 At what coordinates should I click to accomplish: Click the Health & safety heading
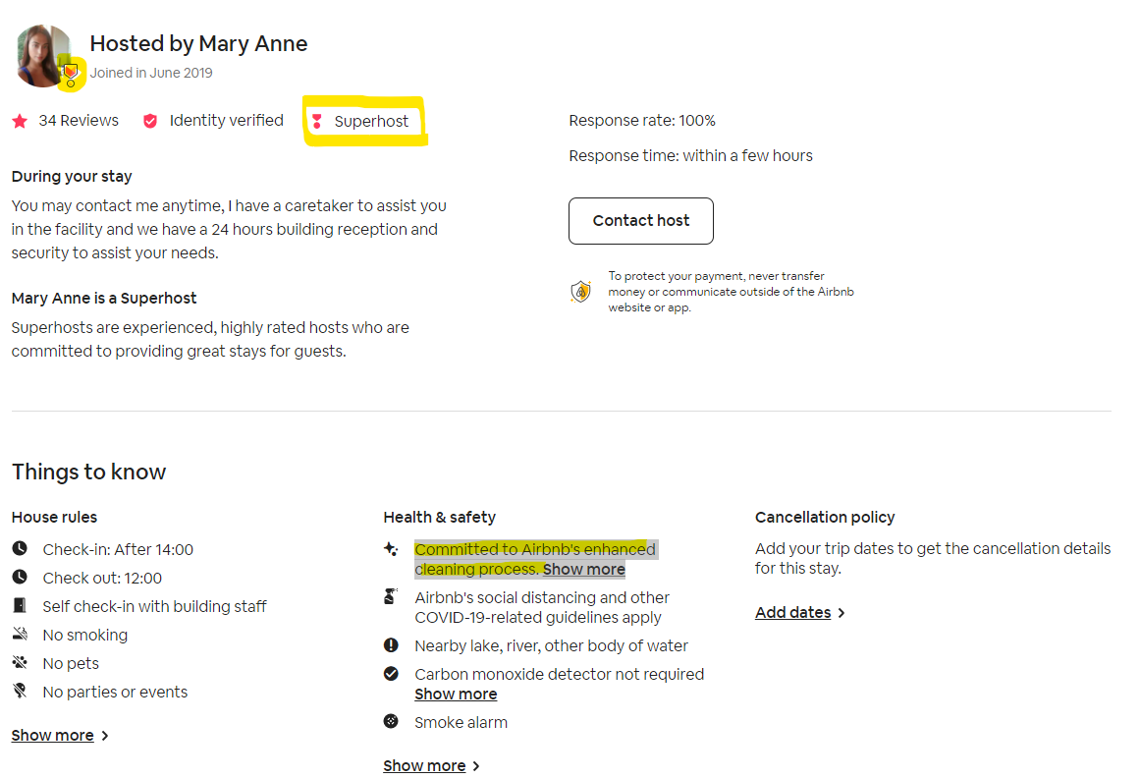click(x=439, y=517)
